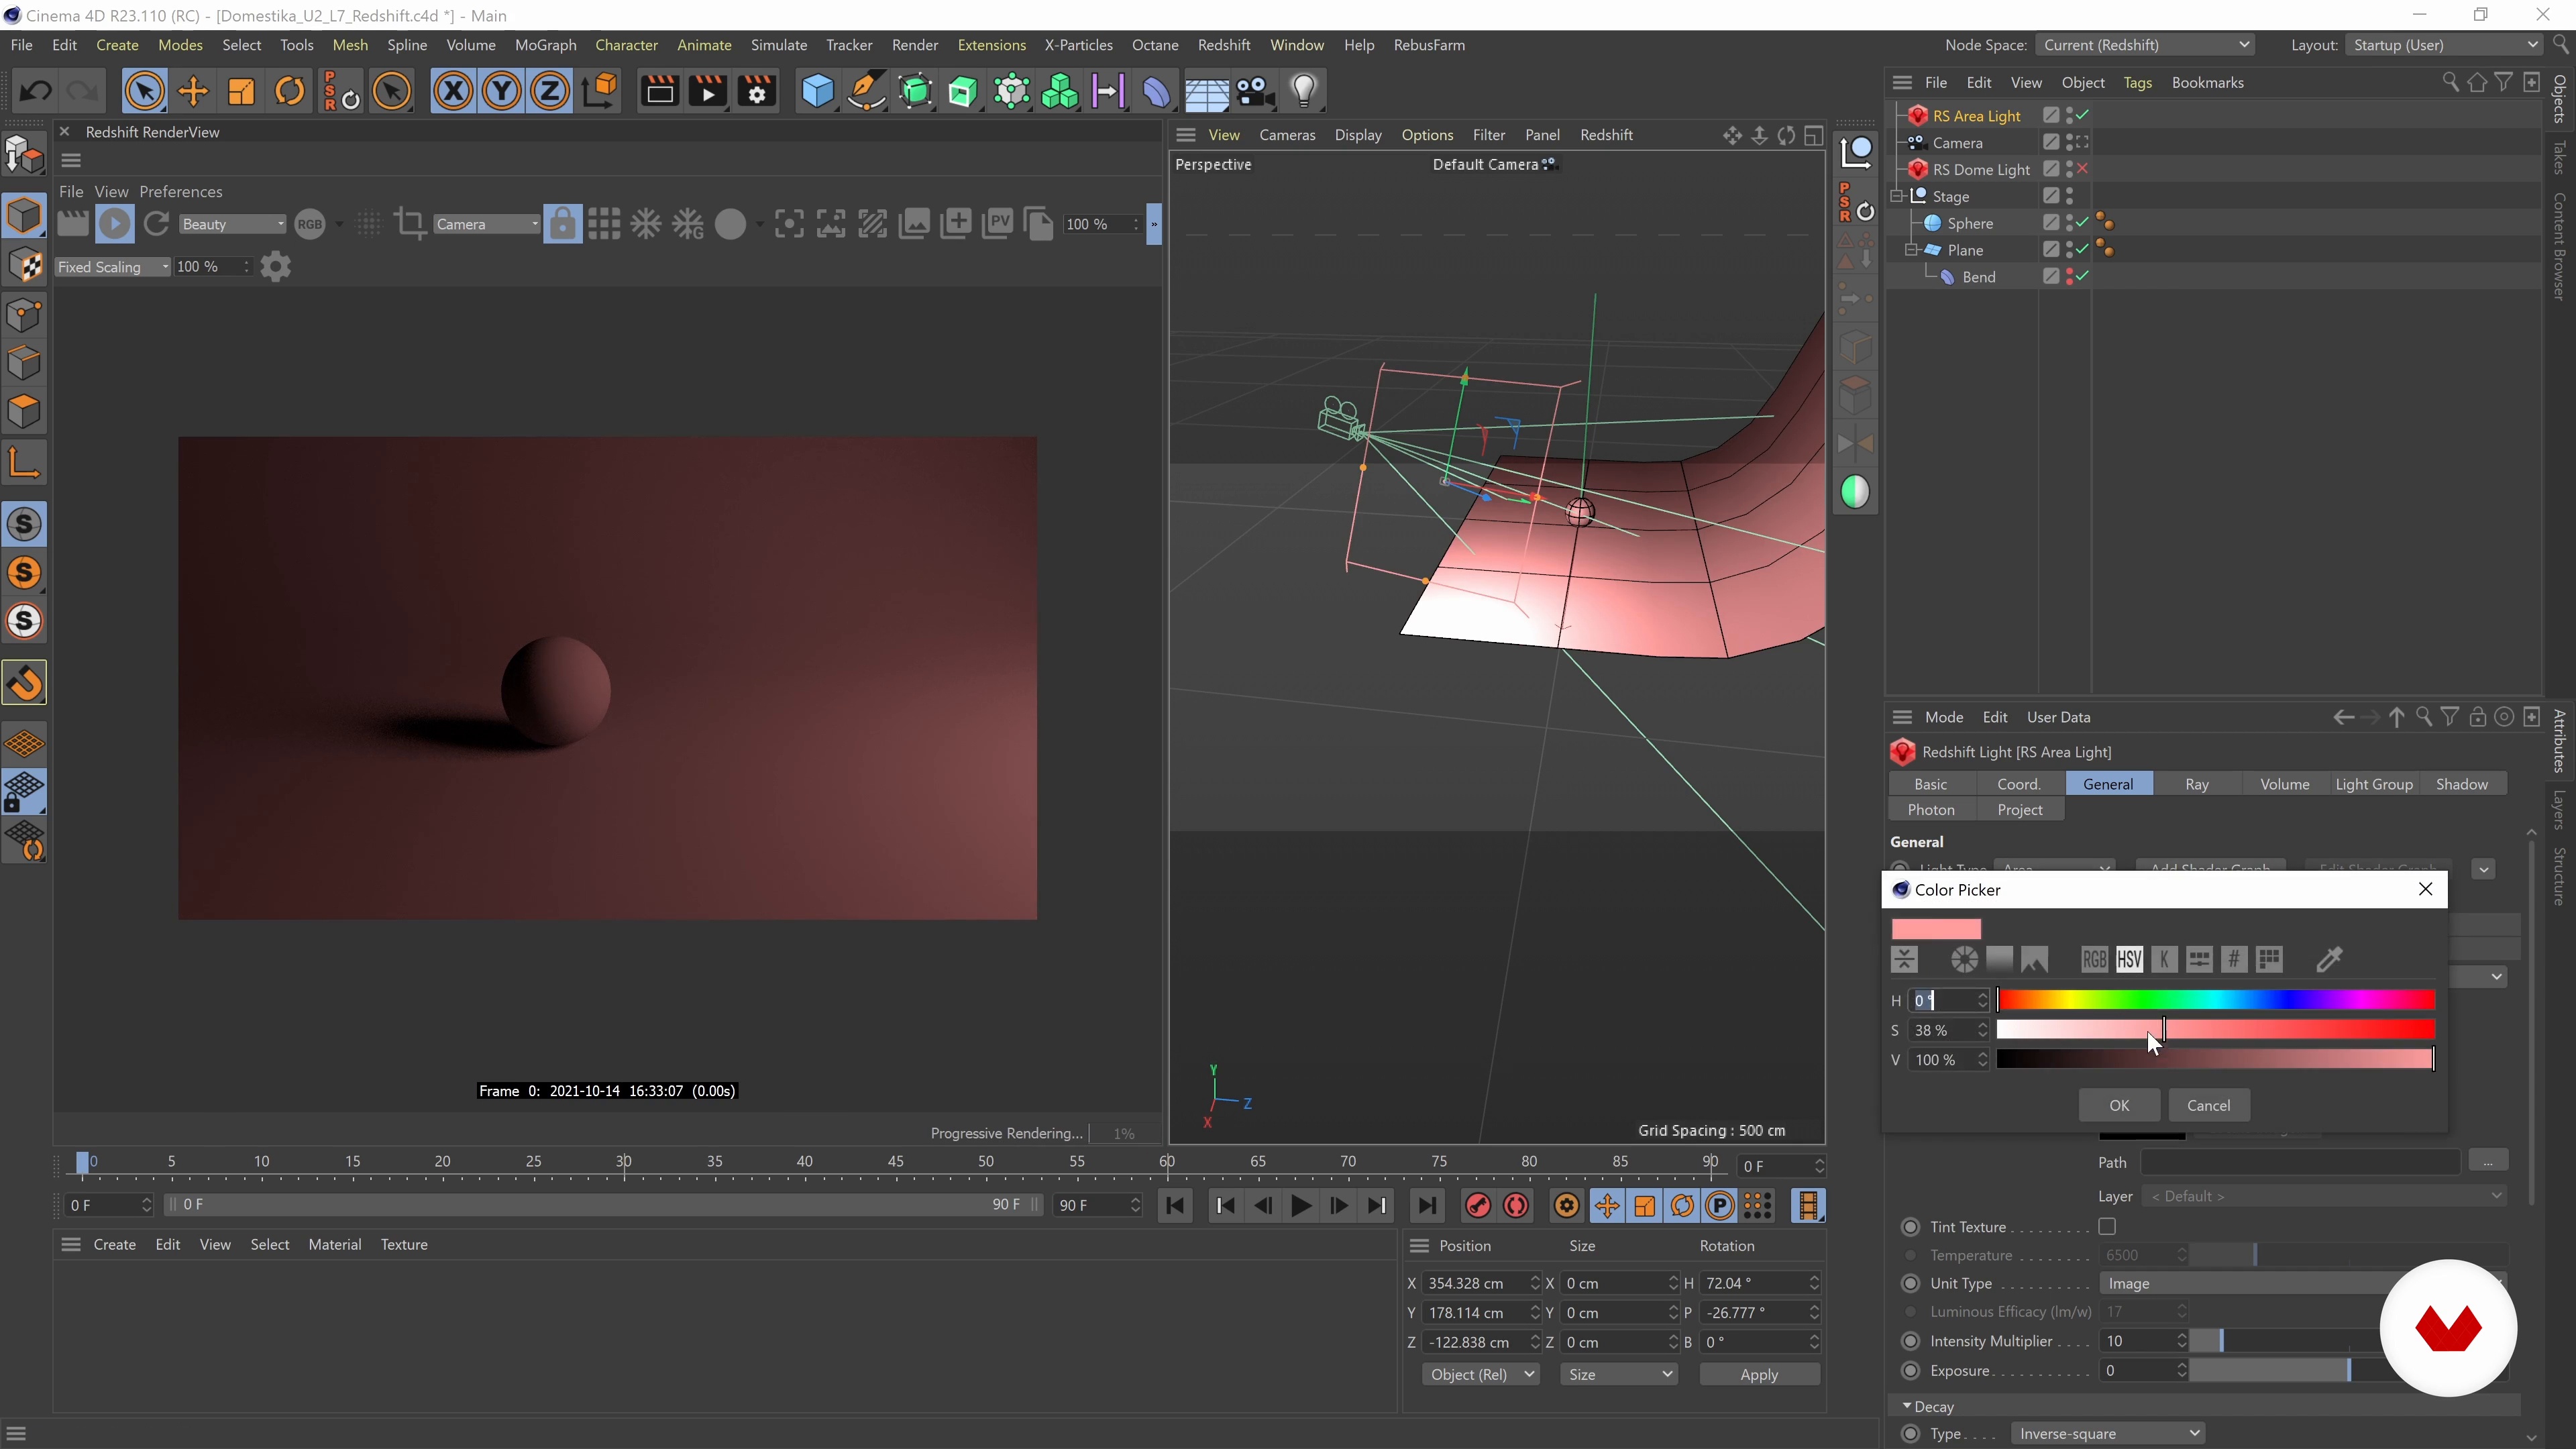Click the pink color preview swatch
2576x1449 pixels.
tap(1936, 929)
